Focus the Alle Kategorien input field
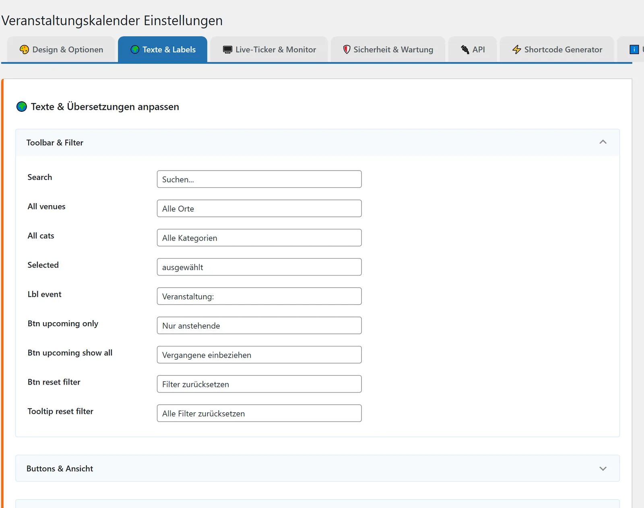This screenshot has width=644, height=508. point(259,238)
